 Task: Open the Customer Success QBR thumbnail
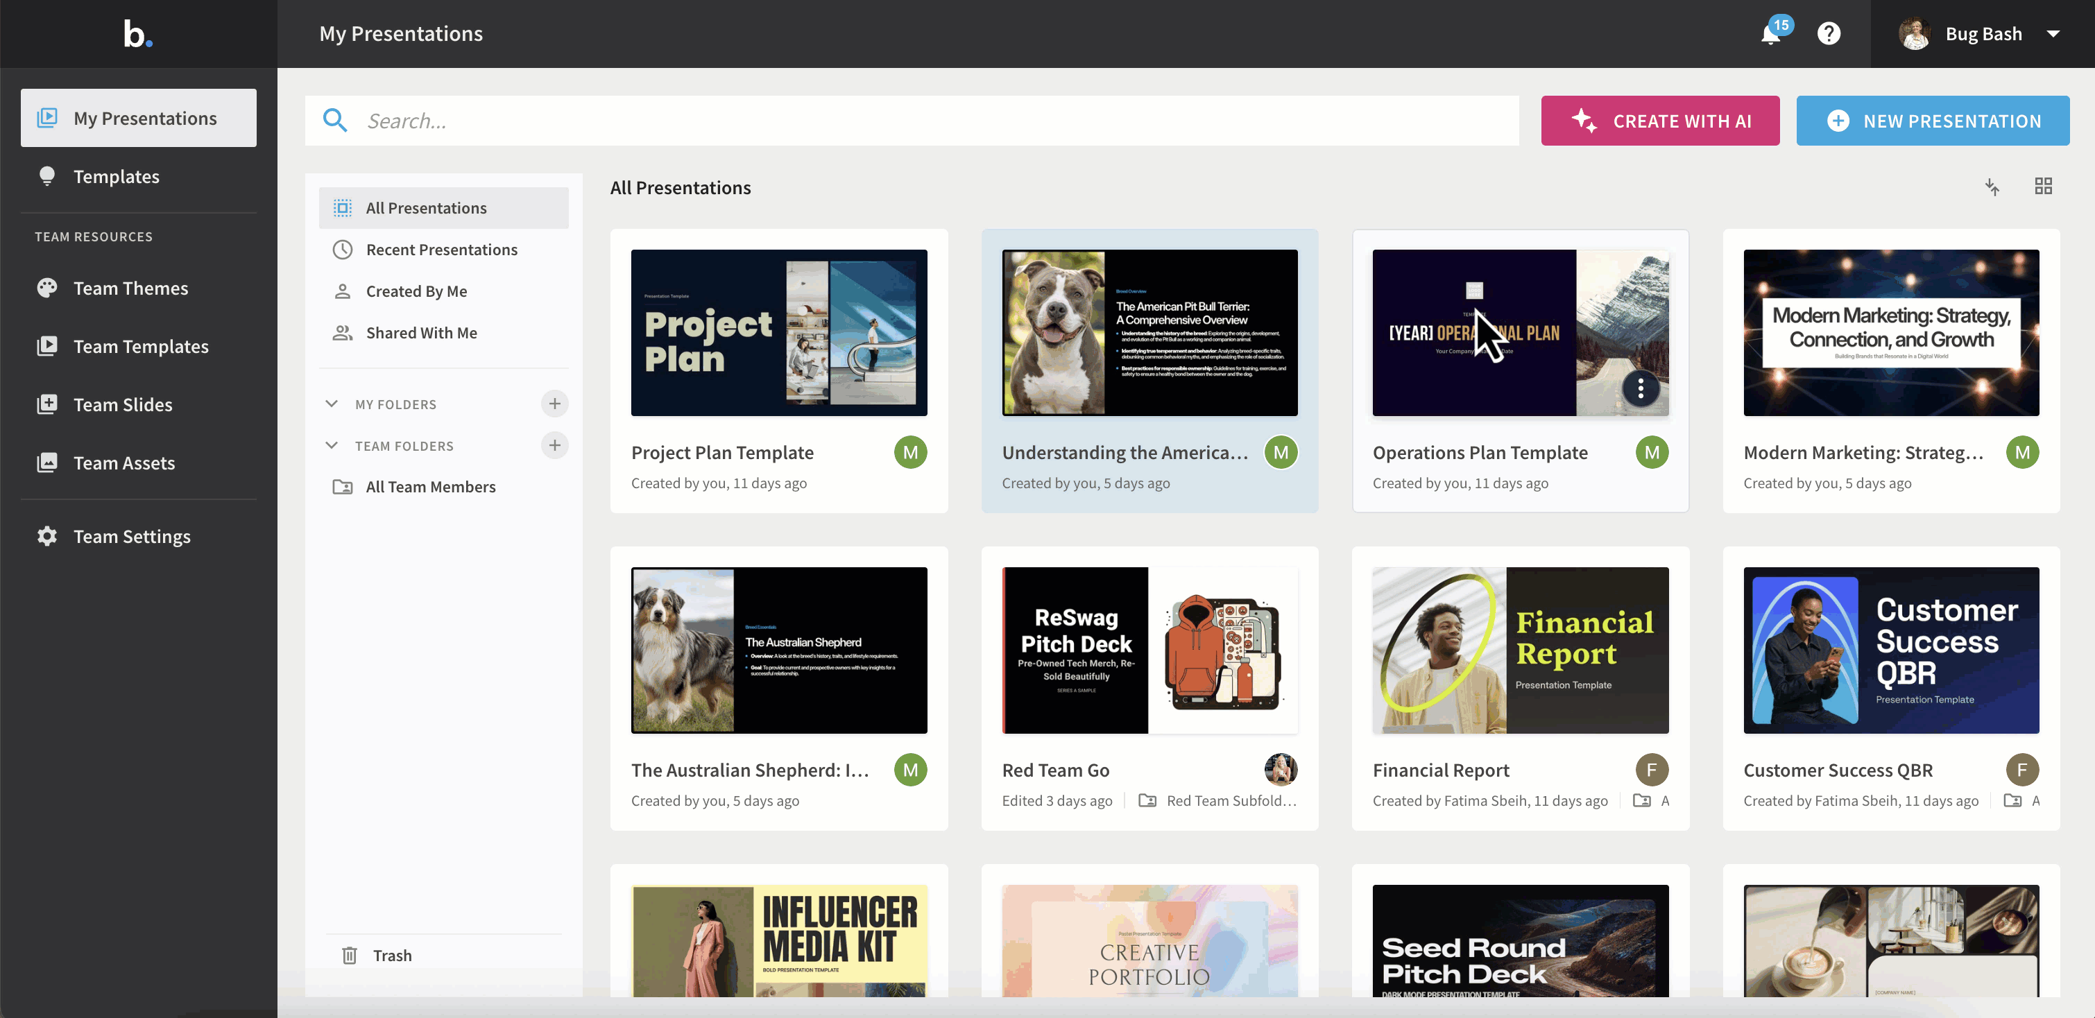[x=1891, y=650]
